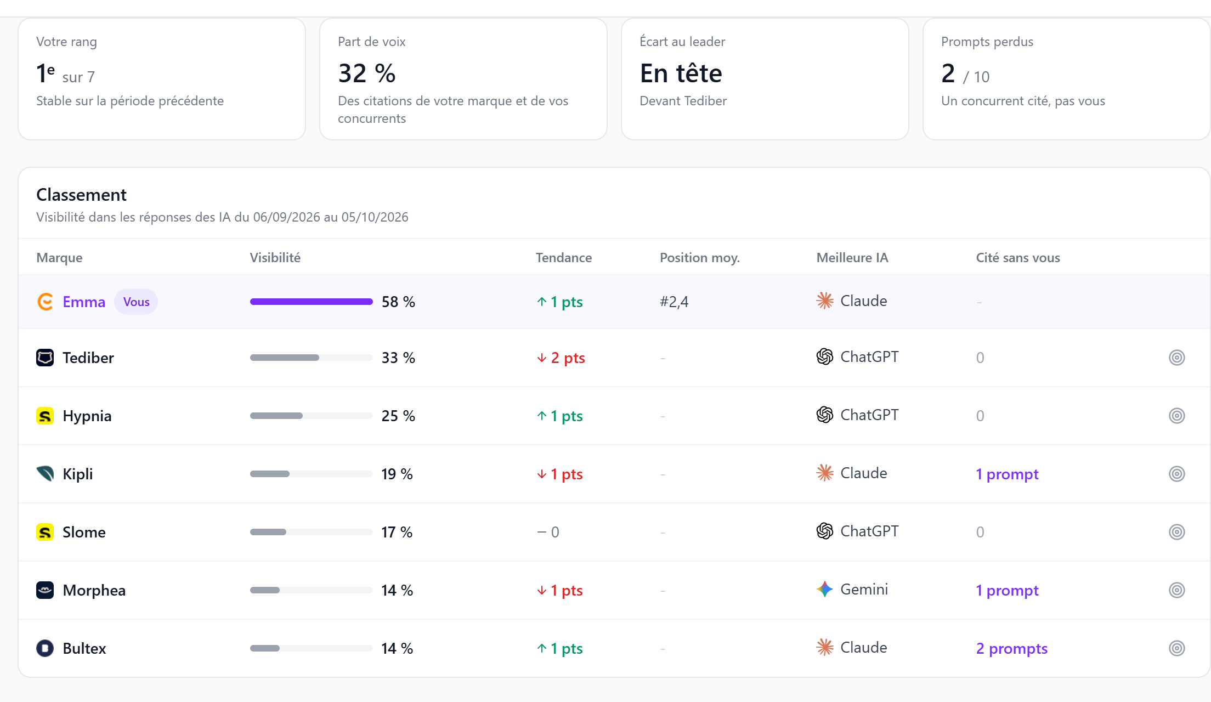Click the Emma brand logo
Viewport: 1211px width, 702px height.
pos(45,302)
